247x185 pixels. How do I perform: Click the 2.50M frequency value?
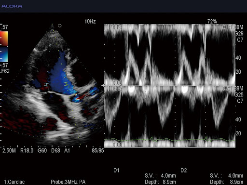9,151
